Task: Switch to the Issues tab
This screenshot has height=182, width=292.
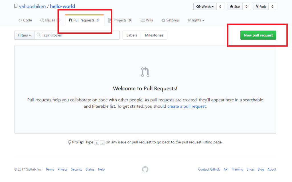Action: [50, 20]
